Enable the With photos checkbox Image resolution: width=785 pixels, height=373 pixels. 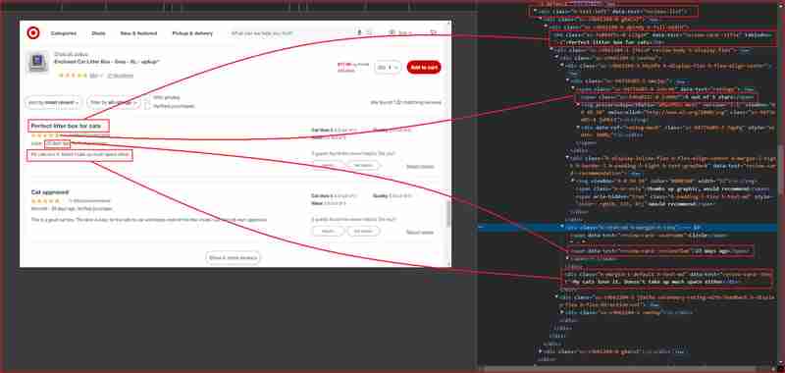pos(147,98)
